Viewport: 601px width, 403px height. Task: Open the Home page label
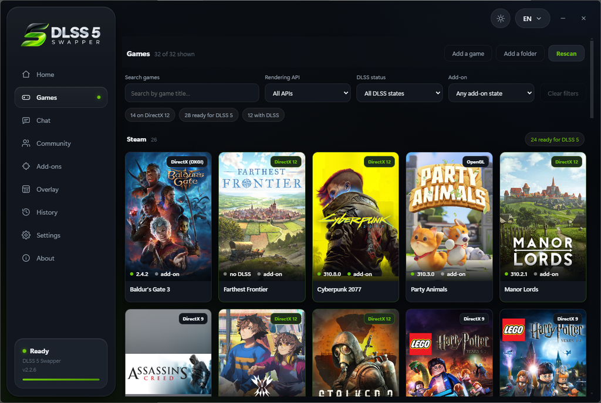pyautogui.click(x=45, y=74)
